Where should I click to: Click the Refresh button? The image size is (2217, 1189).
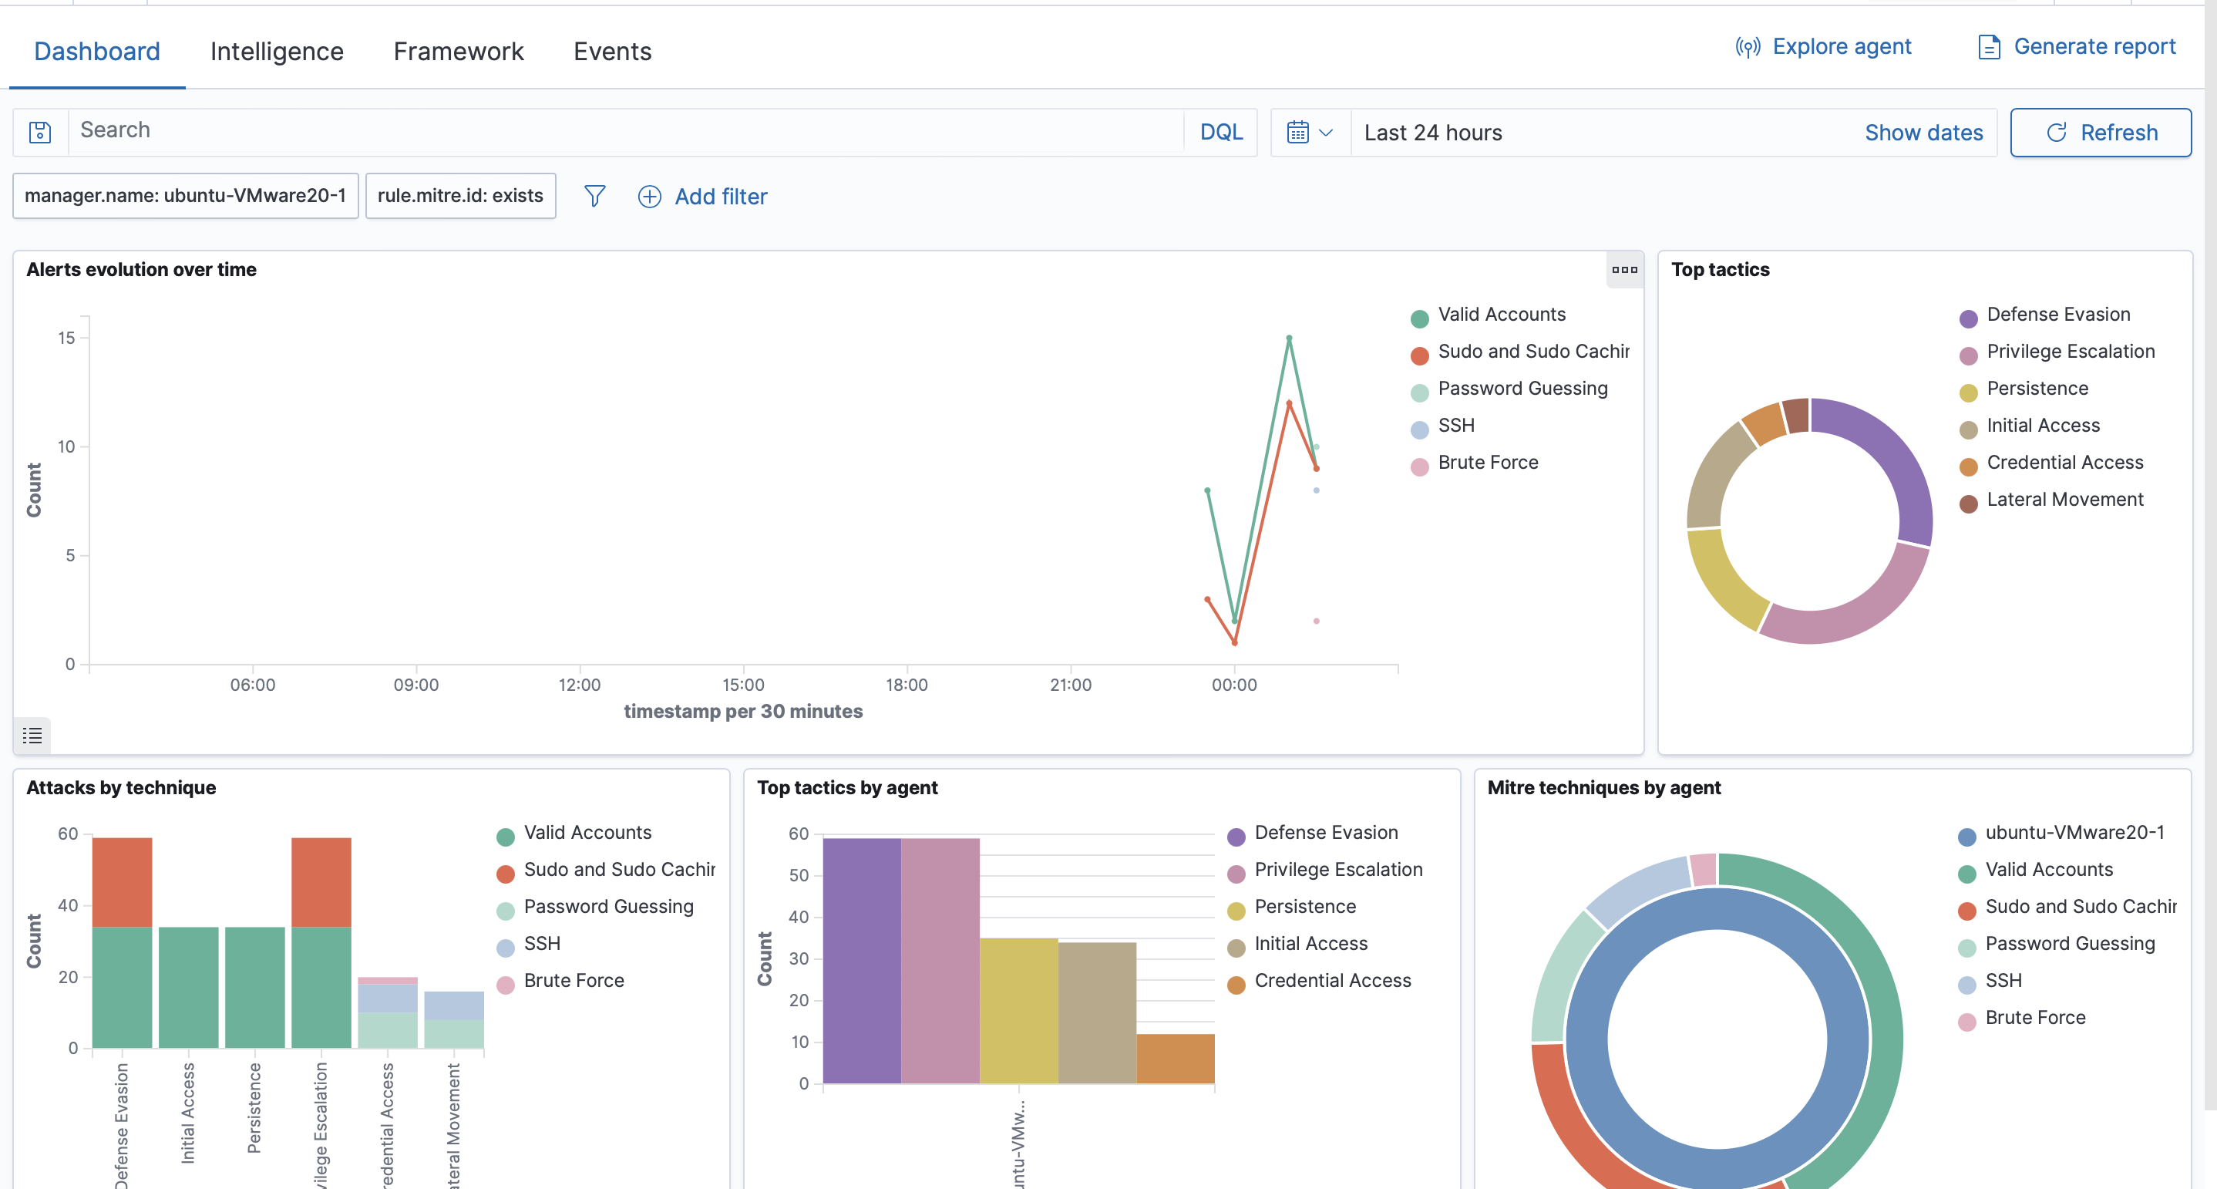click(x=2100, y=133)
